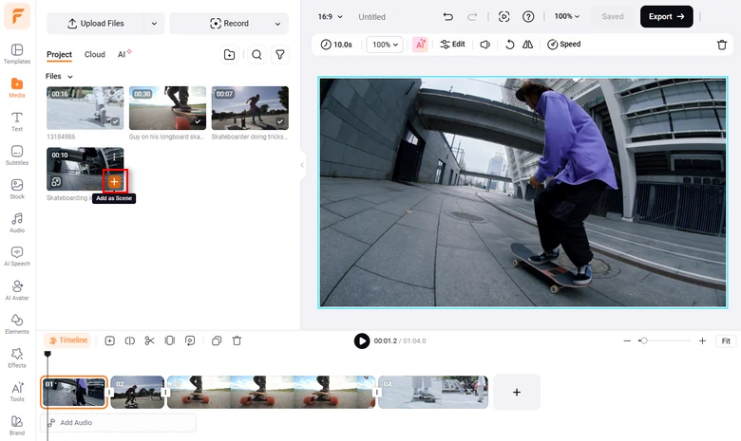Collapse the media panel with side arrow
This screenshot has height=441, width=741.
[302, 165]
